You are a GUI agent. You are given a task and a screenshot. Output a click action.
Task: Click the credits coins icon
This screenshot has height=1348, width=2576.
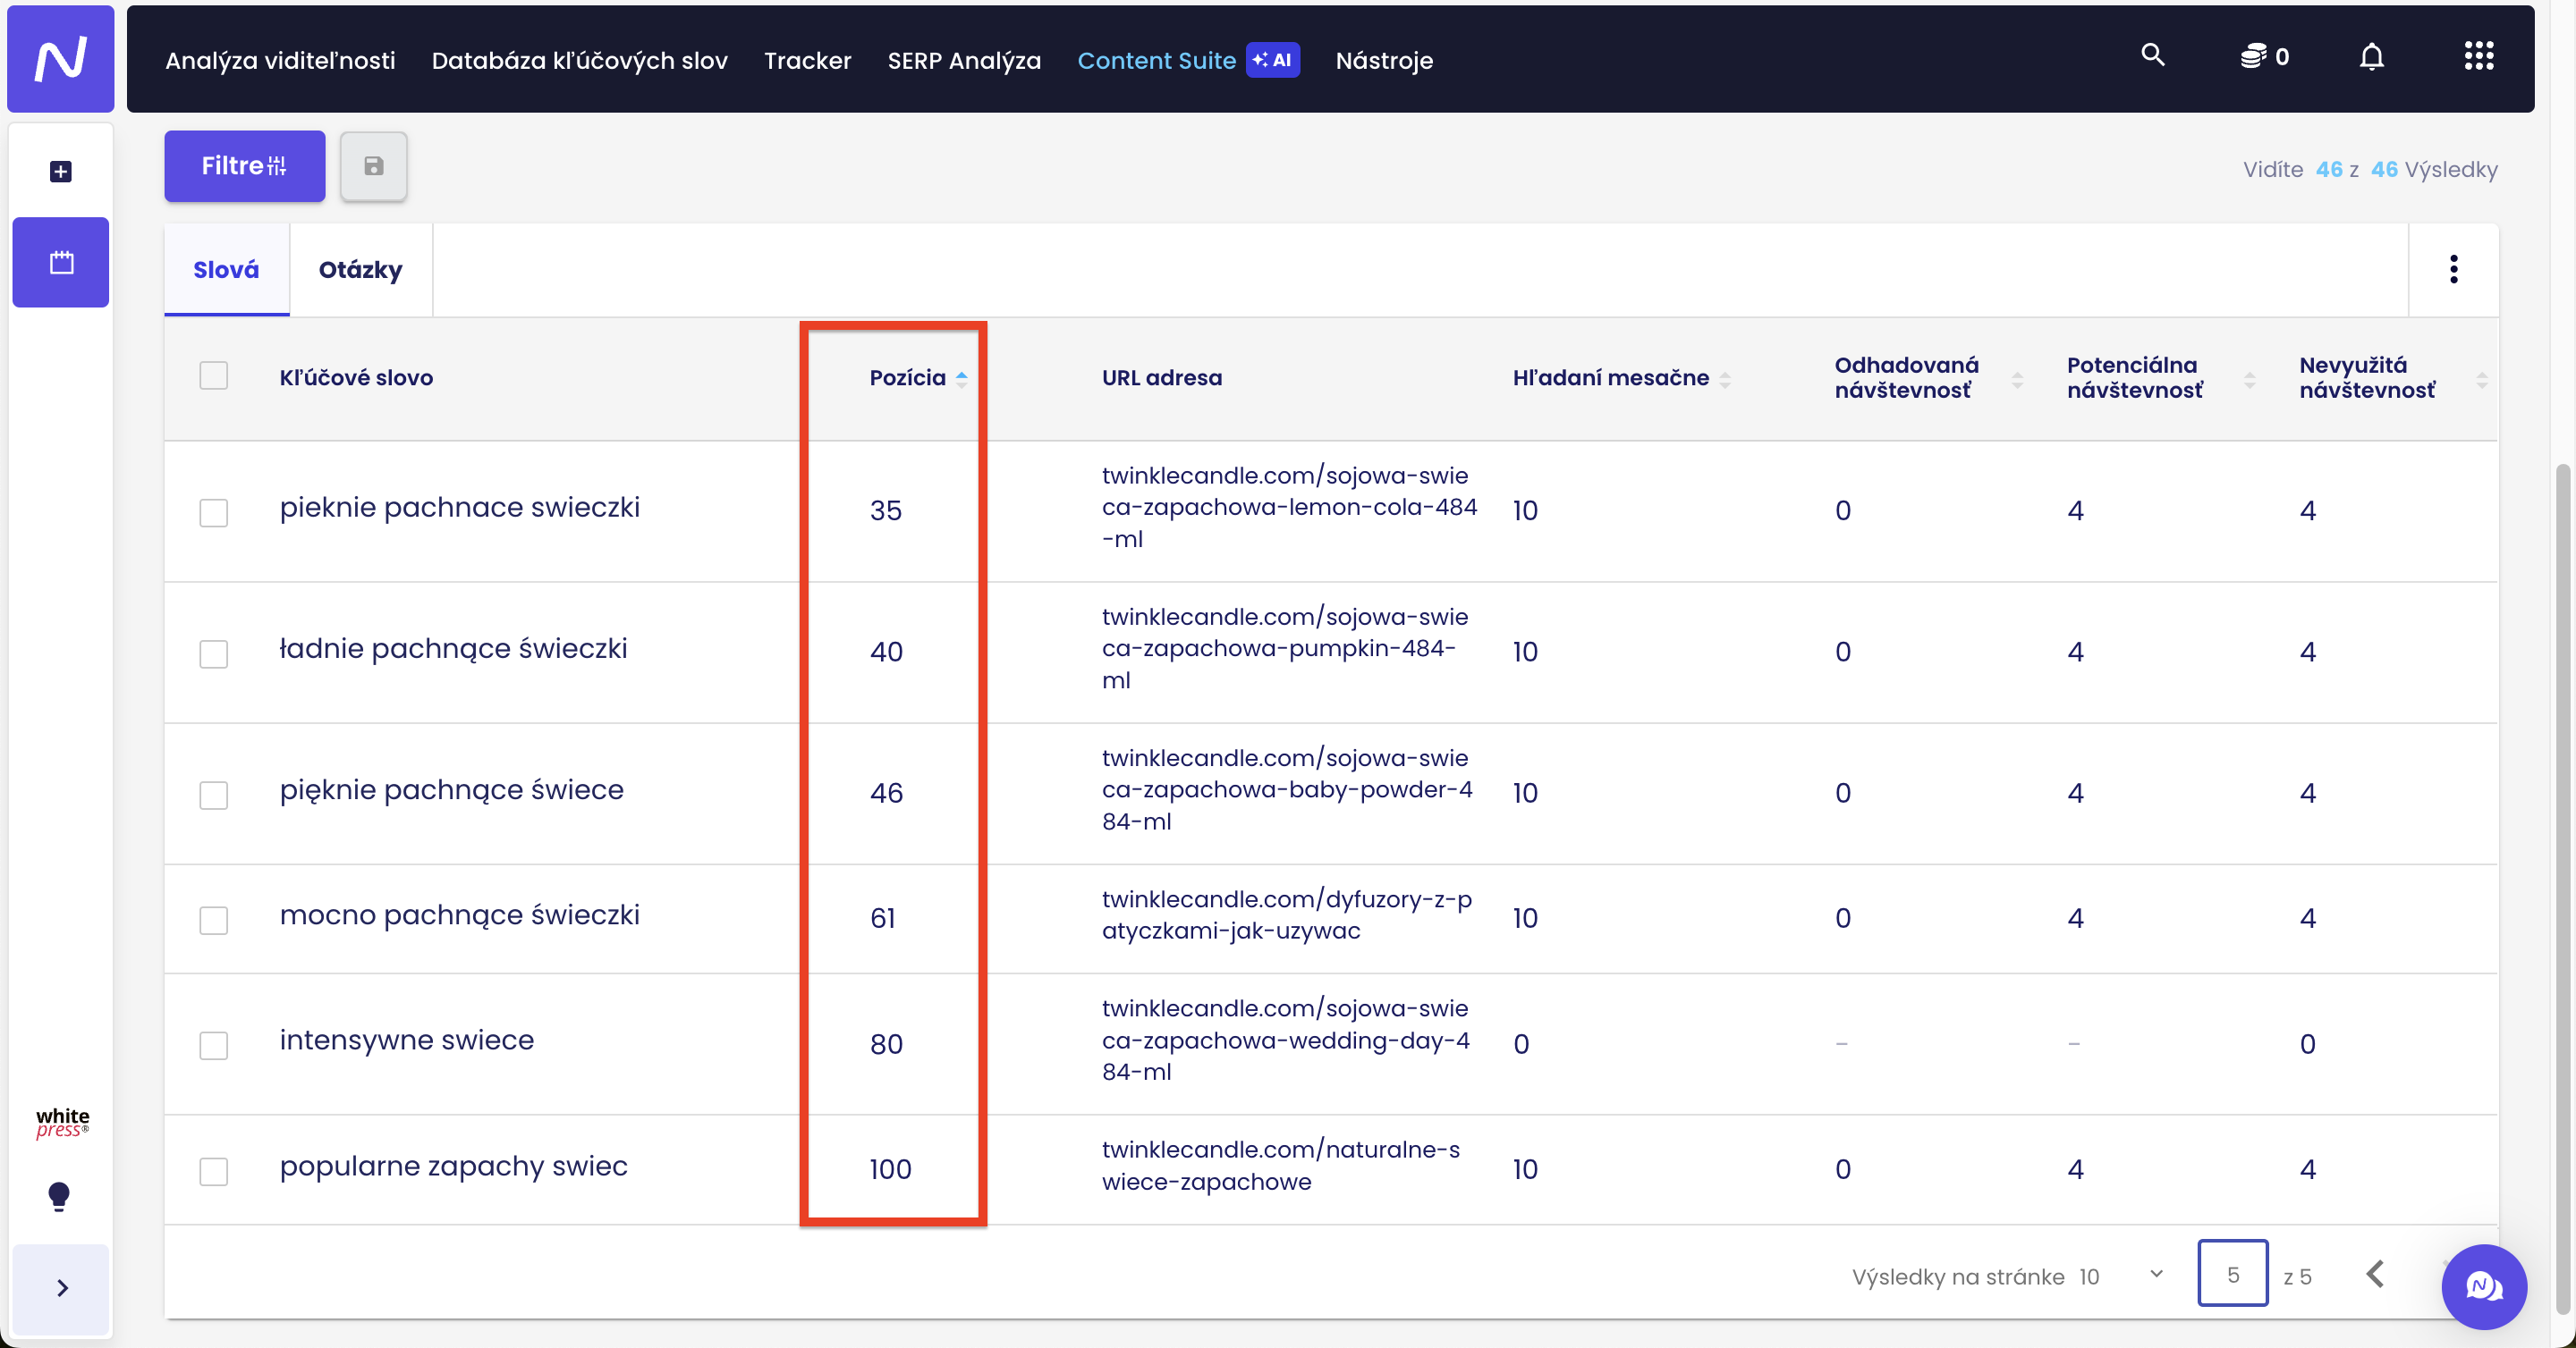point(2252,57)
